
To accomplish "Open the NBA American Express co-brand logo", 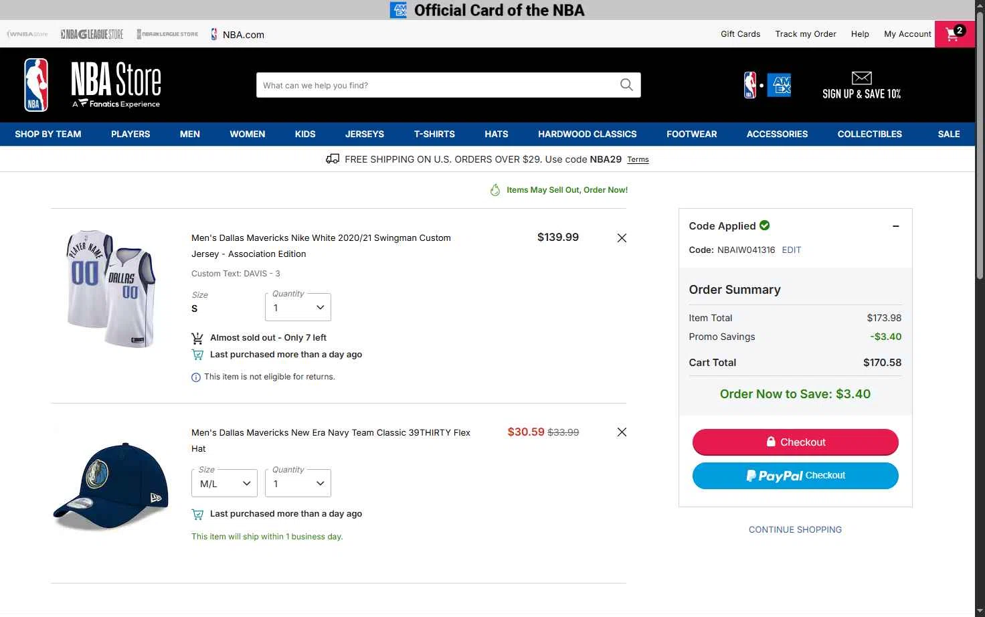I will [x=768, y=85].
